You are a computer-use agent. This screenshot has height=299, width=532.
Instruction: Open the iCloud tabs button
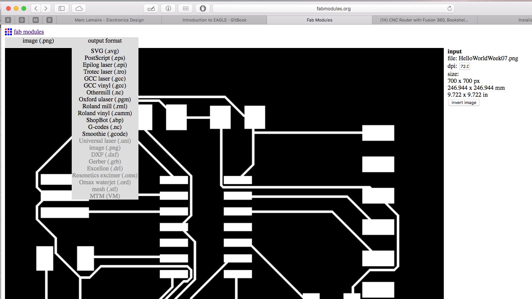point(79,8)
